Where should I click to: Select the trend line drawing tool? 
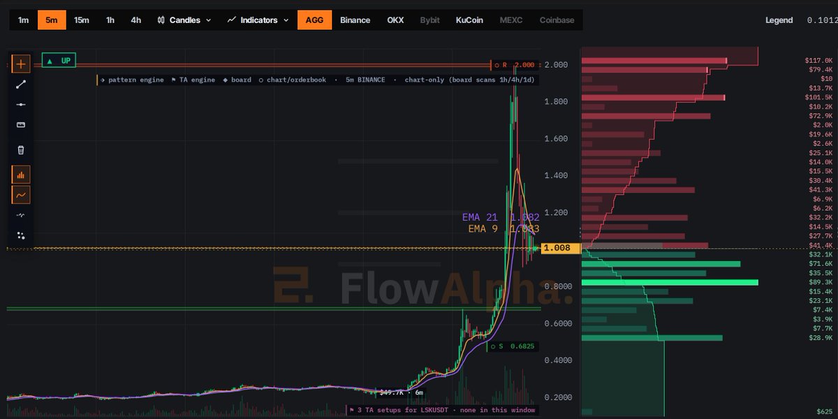pyautogui.click(x=21, y=84)
